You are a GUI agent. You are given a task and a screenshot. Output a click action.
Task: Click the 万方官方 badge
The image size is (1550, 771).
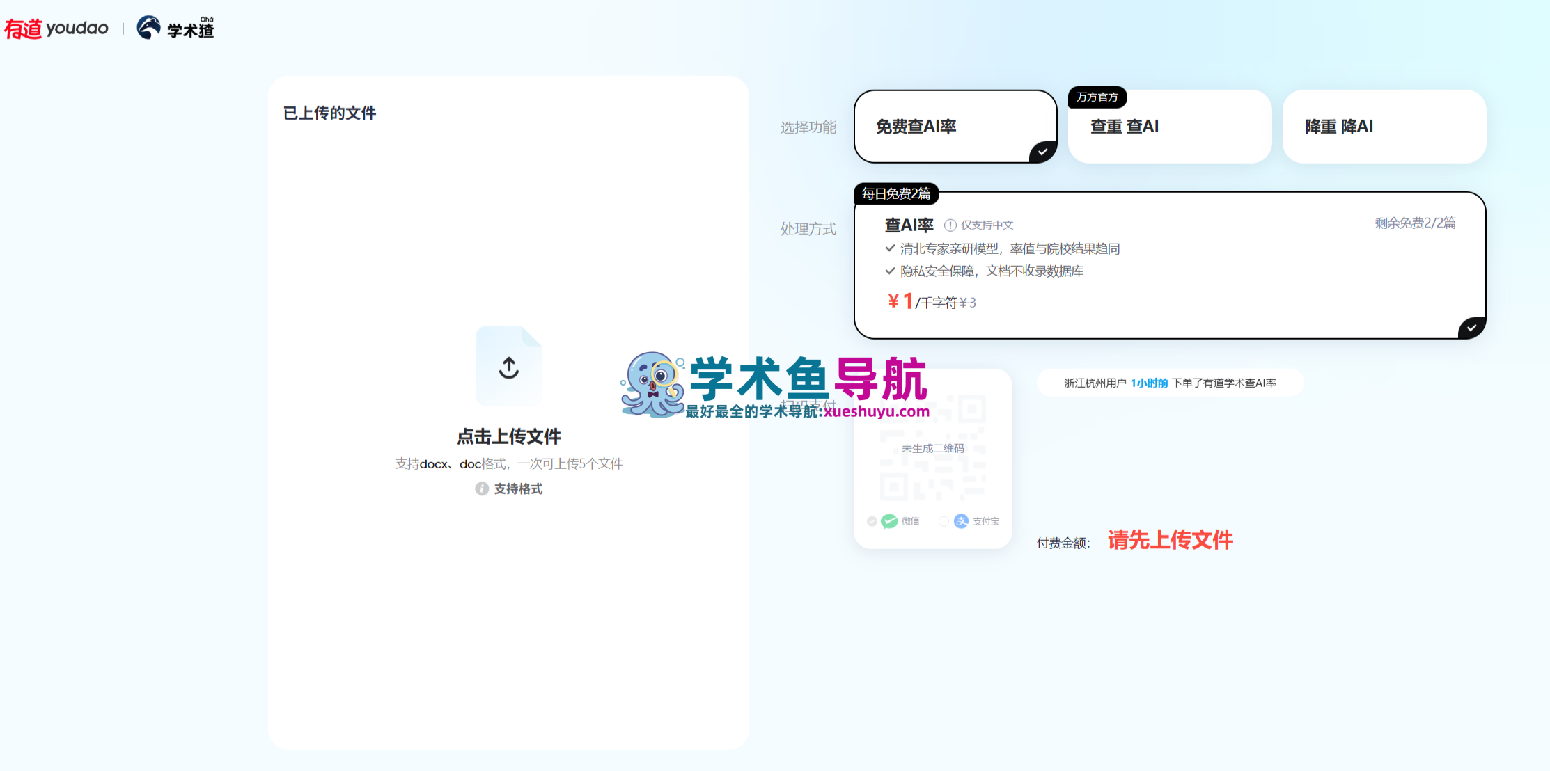1097,97
